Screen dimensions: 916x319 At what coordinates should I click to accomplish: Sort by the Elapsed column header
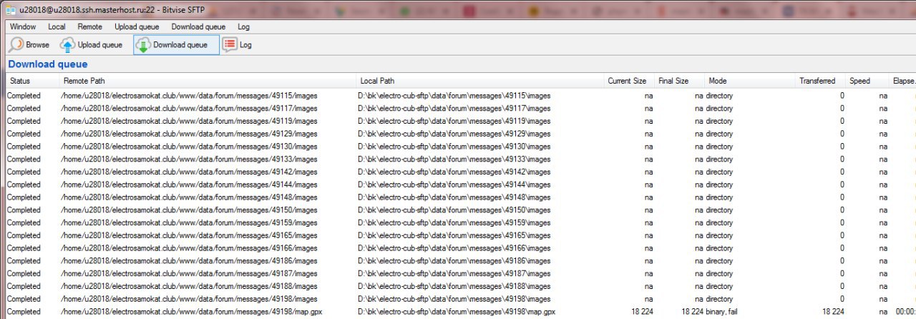coord(902,81)
